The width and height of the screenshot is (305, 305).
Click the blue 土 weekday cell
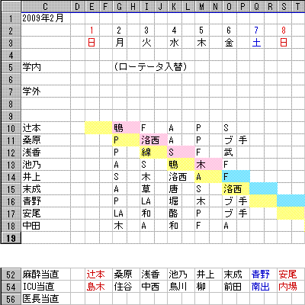pyautogui.click(x=257, y=43)
